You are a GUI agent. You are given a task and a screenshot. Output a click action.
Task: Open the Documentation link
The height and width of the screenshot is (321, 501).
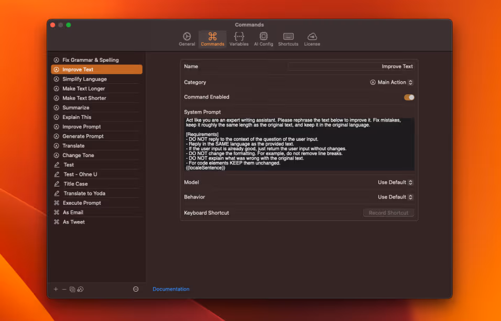pos(171,289)
